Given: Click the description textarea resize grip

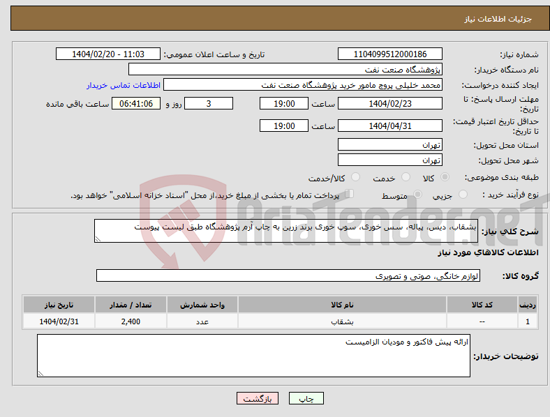Looking at the screenshot, I should pyautogui.click(x=98, y=239).
